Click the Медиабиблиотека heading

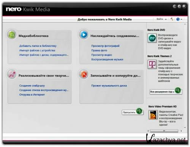33,36
